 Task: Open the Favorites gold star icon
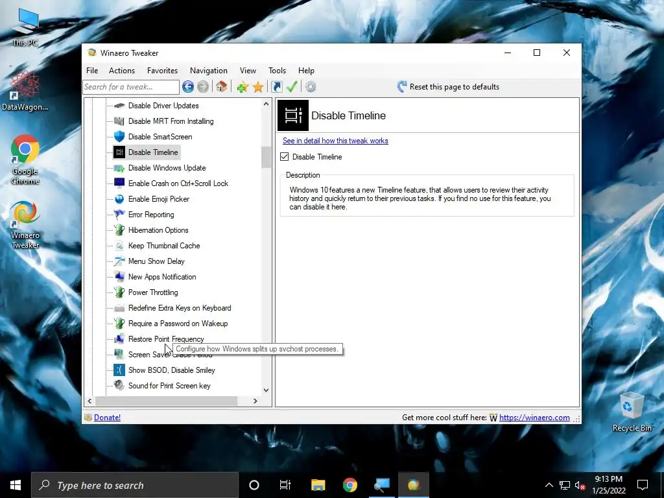coord(258,87)
